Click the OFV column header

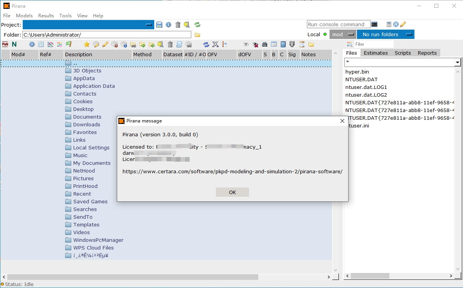tap(222, 54)
